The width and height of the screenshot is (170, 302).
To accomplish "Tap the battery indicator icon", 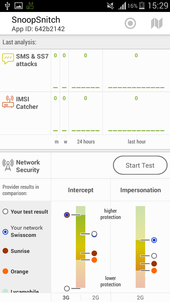I will [x=142, y=6].
